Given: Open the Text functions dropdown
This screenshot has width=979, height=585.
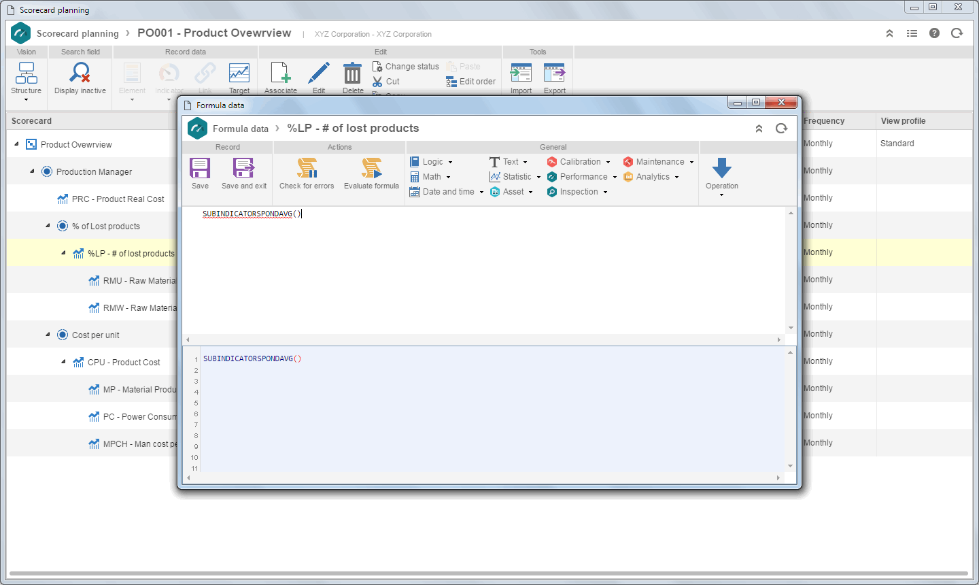Looking at the screenshot, I should point(509,162).
